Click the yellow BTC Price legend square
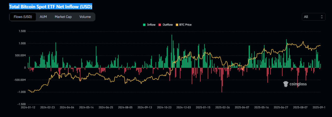332x117 pixels. coord(177,25)
